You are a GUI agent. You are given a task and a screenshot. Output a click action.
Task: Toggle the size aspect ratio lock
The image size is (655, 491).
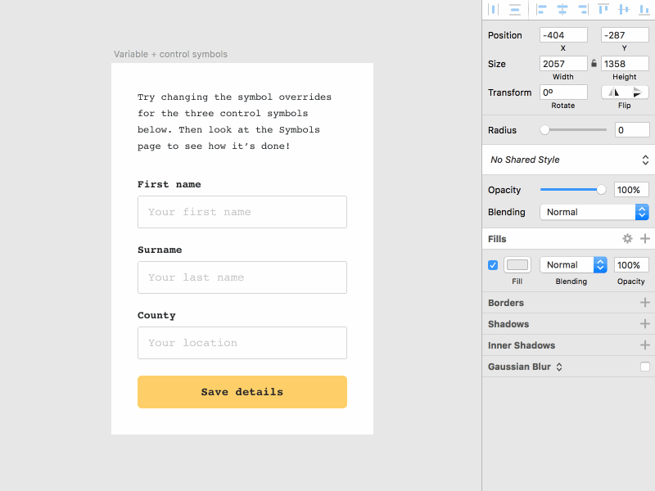(x=592, y=63)
